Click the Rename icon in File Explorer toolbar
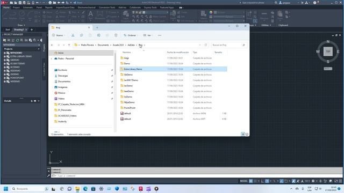The image size is (344, 193). pos(99,35)
